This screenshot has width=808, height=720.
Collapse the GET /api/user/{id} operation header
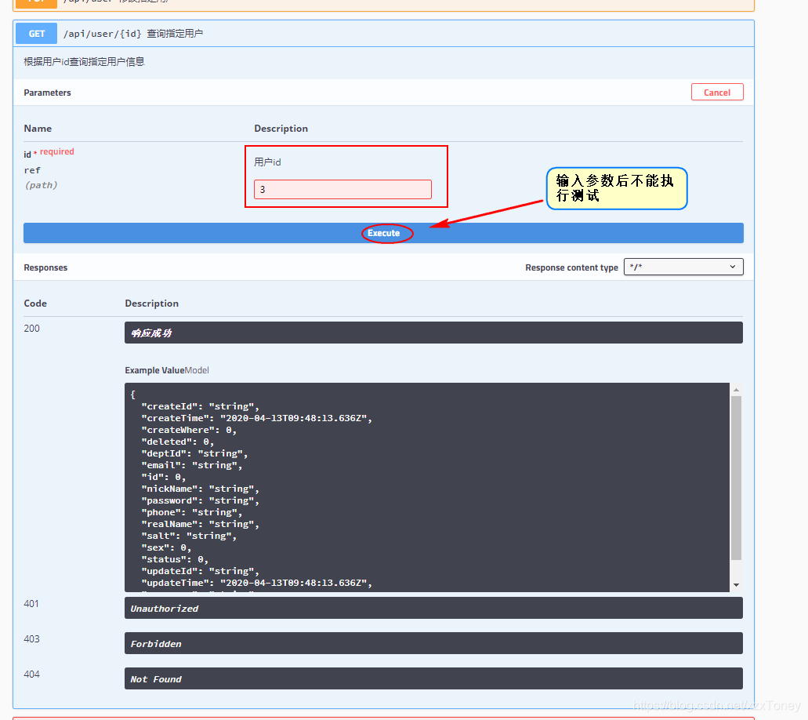coord(383,34)
